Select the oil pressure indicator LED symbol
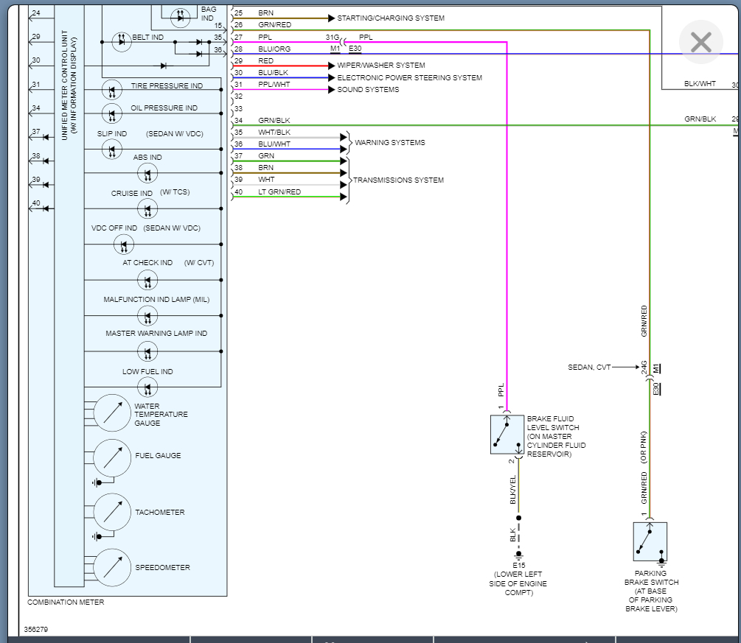 (111, 114)
